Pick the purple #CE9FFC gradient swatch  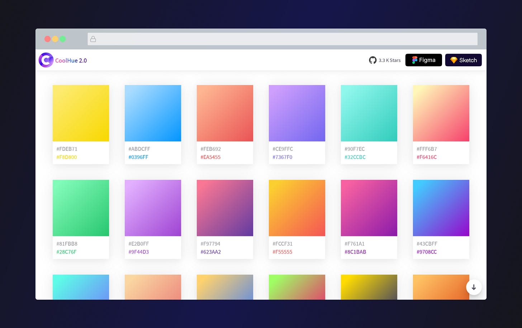tap(297, 113)
